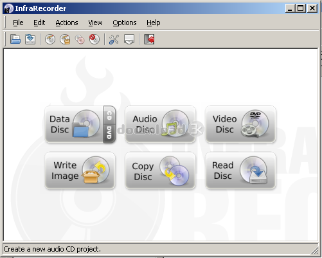Viewport: 322px width, 258px height.
Task: Click the Exit red-arrow toolbar icon
Action: [x=149, y=39]
